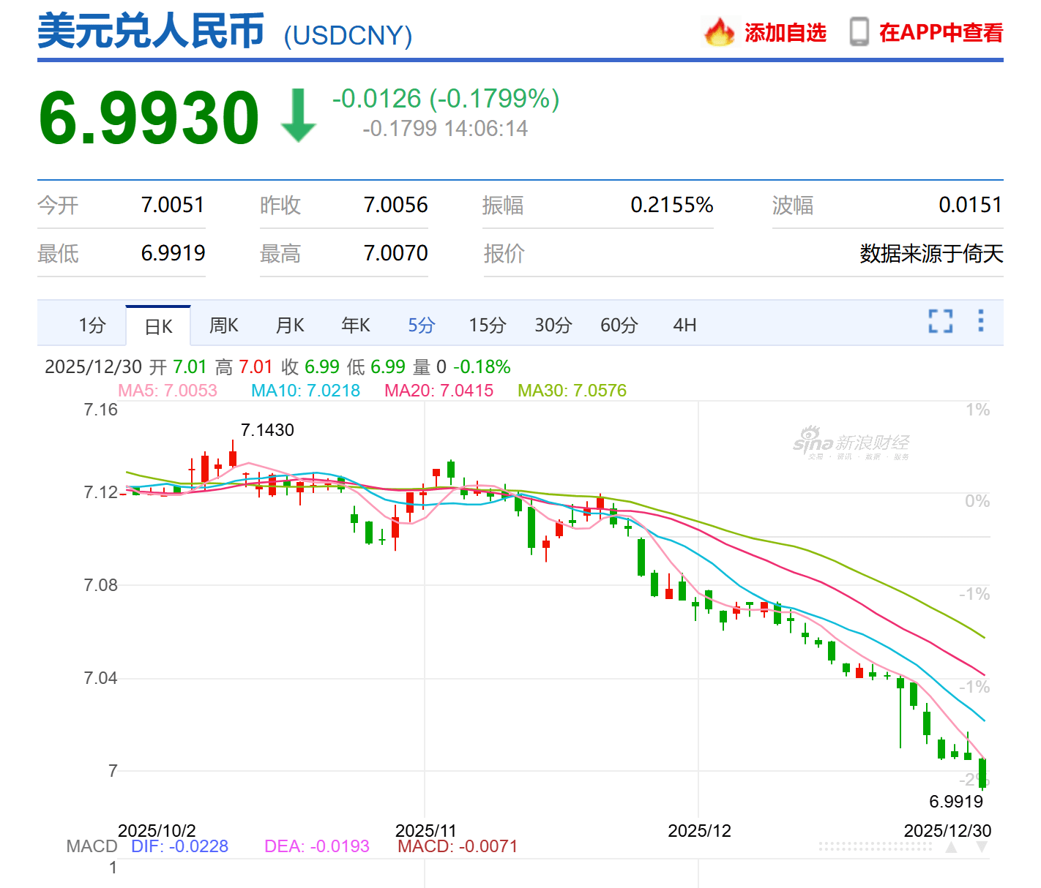Viewport: 1041px width, 888px height.
Task: Click the MA10: 7.0218 legend
Action: coord(305,391)
